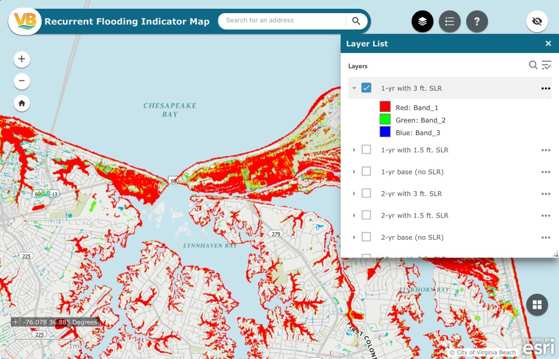Image resolution: width=559 pixels, height=359 pixels.
Task: Enable the 2-yr with 3 ft. SLR layer
Action: pos(366,193)
